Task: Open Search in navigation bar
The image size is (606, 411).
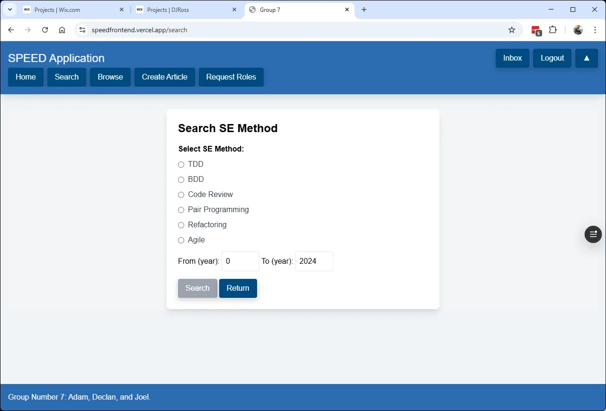Action: pyautogui.click(x=67, y=77)
